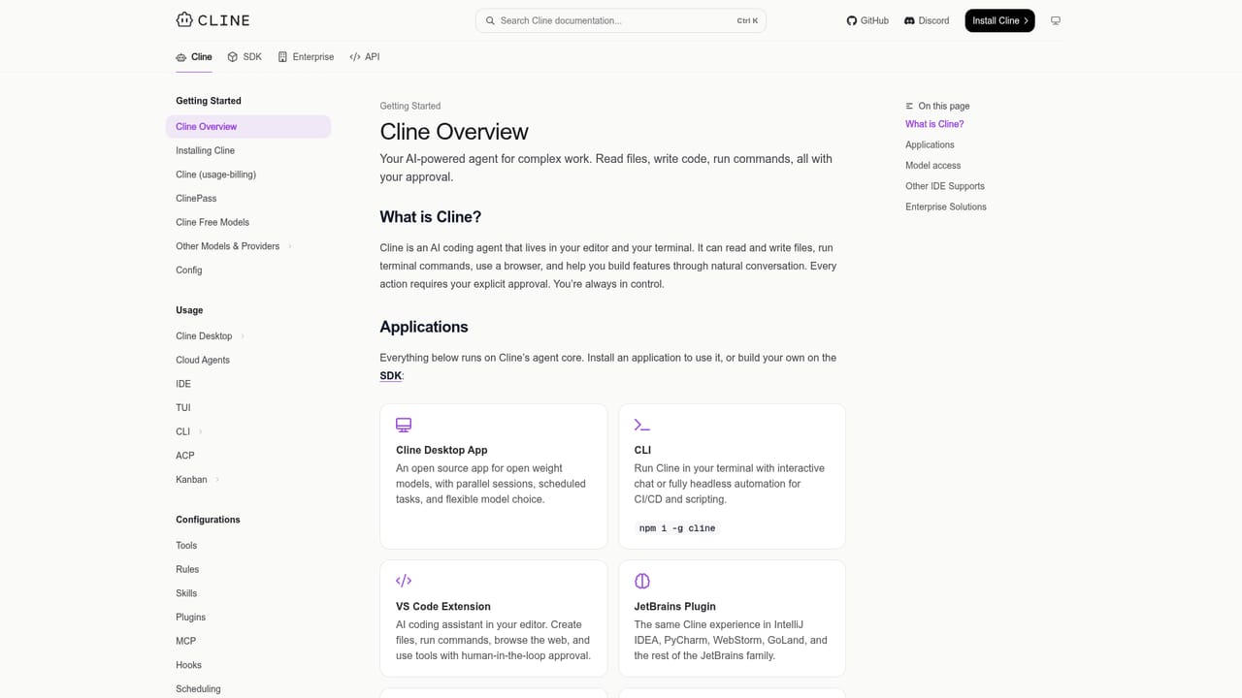
Task: Open Cloud Agents in the sidebar
Action: [203, 360]
